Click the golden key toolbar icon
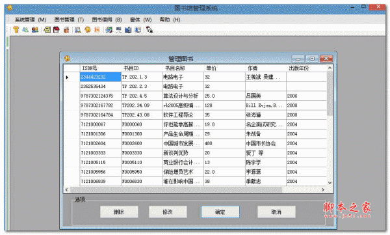Image resolution: width=390 pixels, height=235 pixels. (x=16, y=30)
